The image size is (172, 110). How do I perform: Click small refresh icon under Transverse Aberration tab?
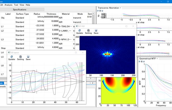tap(98, 11)
